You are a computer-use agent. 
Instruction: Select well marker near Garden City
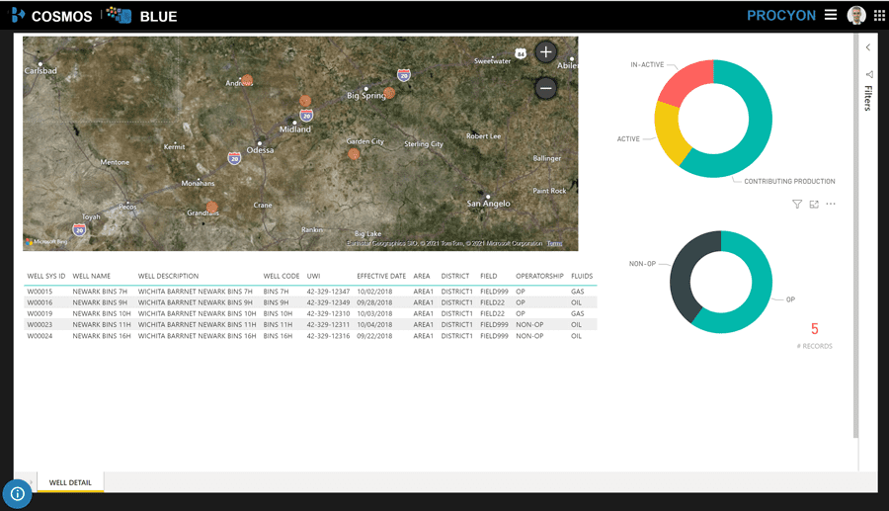pyautogui.click(x=354, y=154)
